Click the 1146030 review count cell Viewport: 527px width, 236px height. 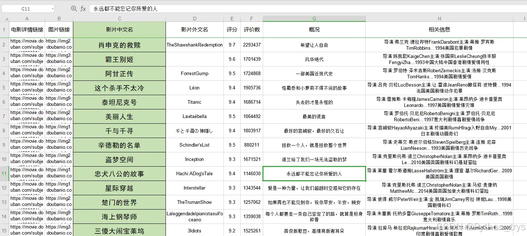(x=252, y=174)
